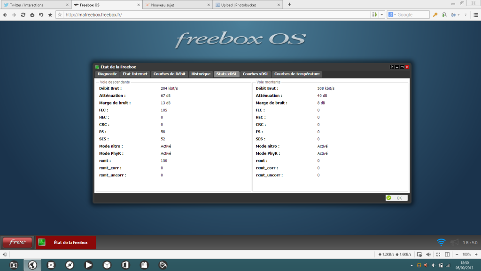The image size is (481, 271).
Task: Open the Historique tab
Action: pos(201,74)
